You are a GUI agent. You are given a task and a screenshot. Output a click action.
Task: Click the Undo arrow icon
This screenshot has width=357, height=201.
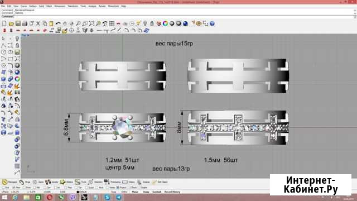click(58, 23)
